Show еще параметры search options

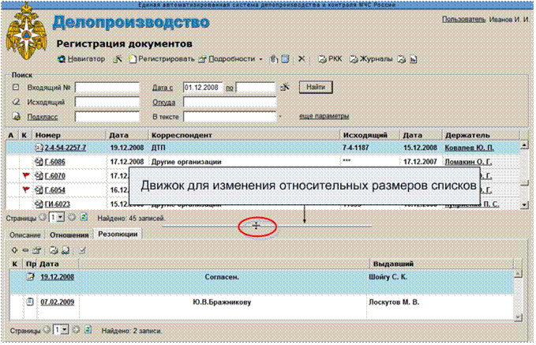tap(324, 116)
